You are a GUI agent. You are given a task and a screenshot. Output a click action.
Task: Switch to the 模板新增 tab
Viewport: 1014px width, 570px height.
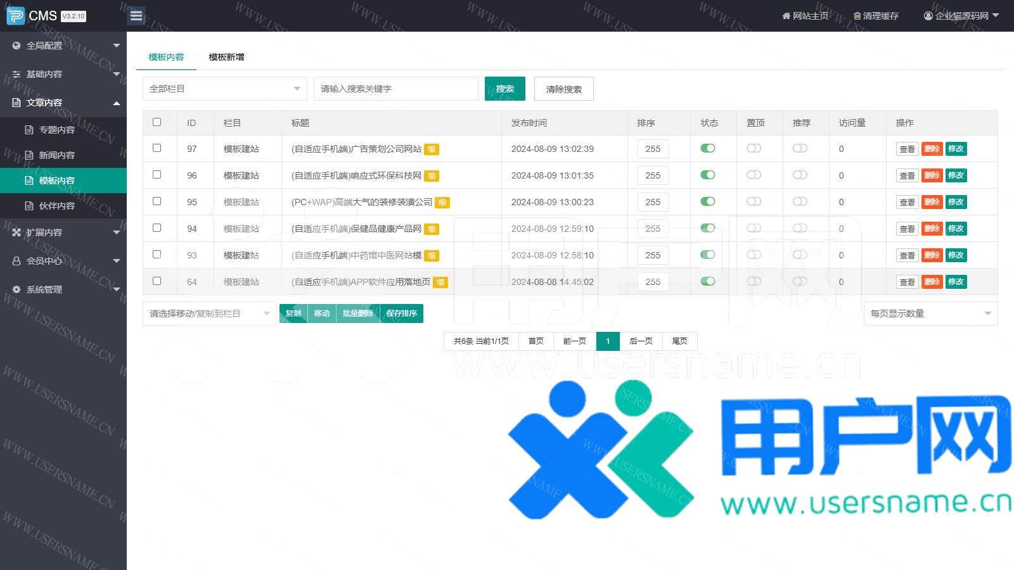(x=226, y=57)
